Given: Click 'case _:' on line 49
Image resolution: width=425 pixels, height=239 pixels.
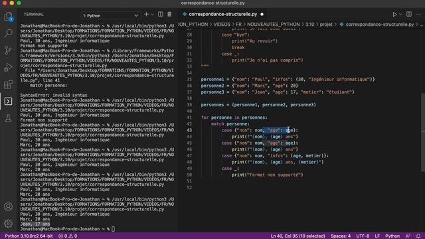Looking at the screenshot, I should [x=230, y=168].
